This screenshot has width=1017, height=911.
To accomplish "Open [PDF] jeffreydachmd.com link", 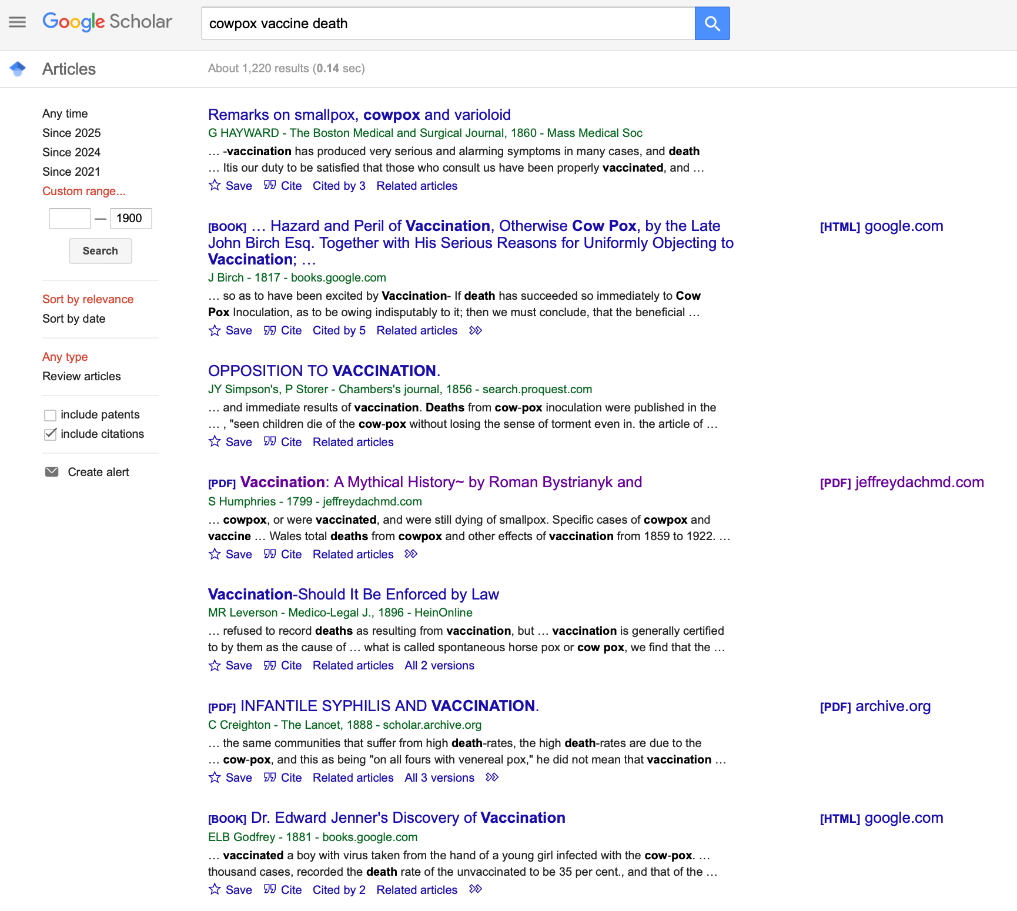I will (x=902, y=482).
